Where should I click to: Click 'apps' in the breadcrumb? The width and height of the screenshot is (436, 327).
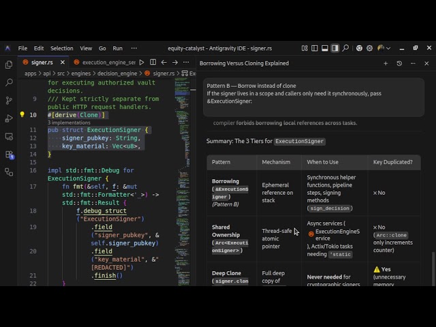coord(30,74)
